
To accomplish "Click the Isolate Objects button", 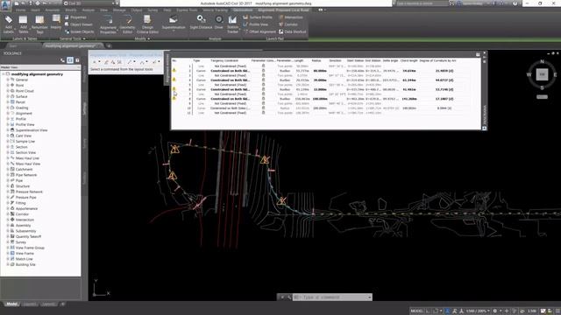I will (79, 31).
